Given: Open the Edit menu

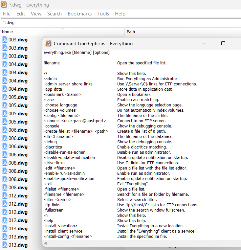Looking at the screenshot, I should [21, 14].
